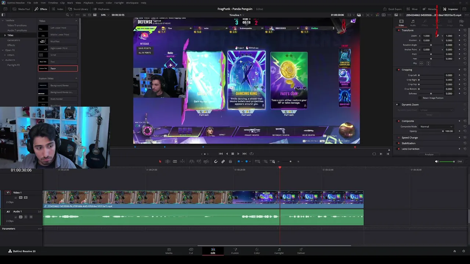Image resolution: width=470 pixels, height=264 pixels.
Task: Open the Composite Mode Normal dropdown
Action: point(436,126)
